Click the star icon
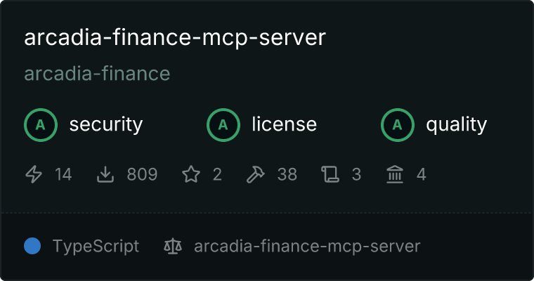The width and height of the screenshot is (534, 281). pyautogui.click(x=191, y=174)
